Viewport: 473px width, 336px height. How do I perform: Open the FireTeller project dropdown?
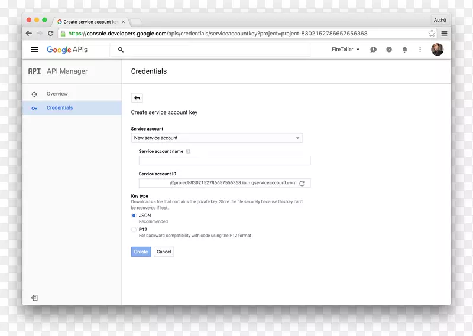(x=346, y=50)
